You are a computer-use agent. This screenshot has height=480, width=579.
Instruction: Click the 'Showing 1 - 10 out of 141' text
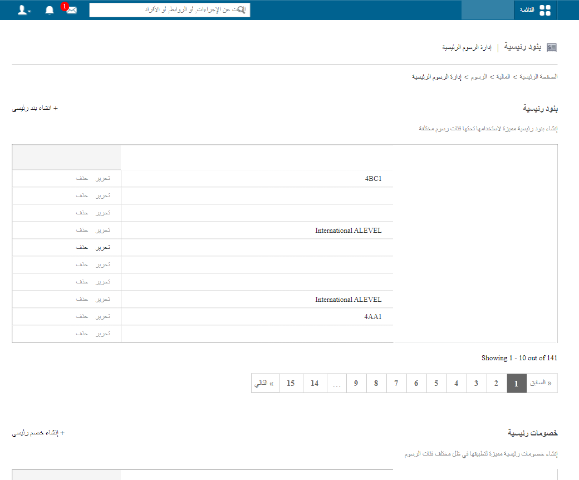[519, 358]
